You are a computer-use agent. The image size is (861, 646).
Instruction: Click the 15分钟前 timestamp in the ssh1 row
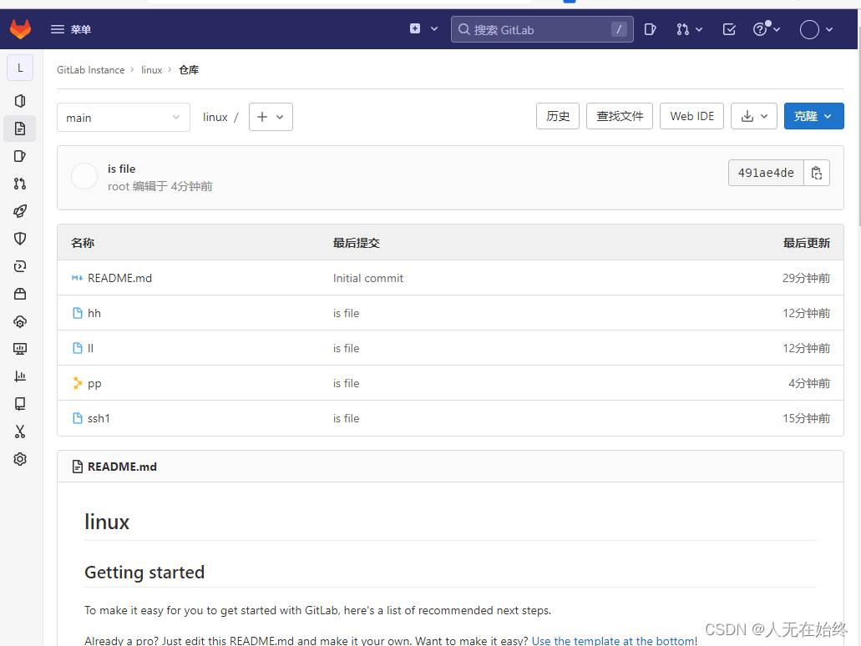pos(806,419)
